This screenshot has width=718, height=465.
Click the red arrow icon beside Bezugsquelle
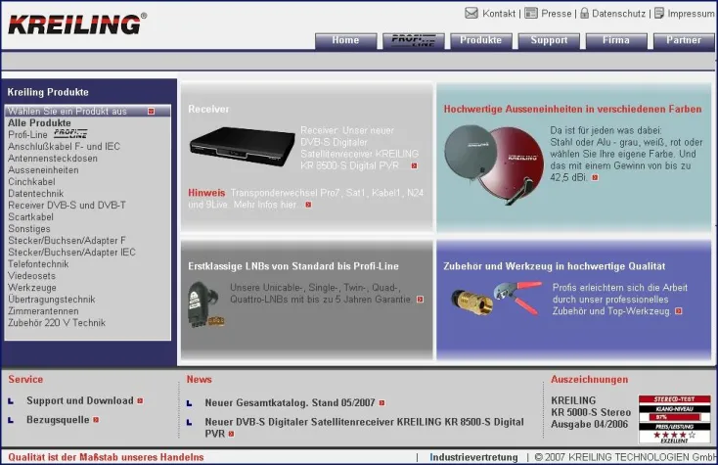pyautogui.click(x=96, y=420)
